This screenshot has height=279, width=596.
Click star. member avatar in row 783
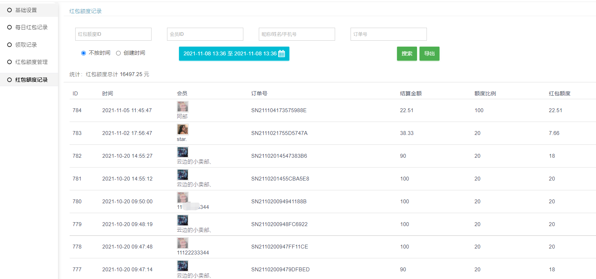pyautogui.click(x=182, y=129)
